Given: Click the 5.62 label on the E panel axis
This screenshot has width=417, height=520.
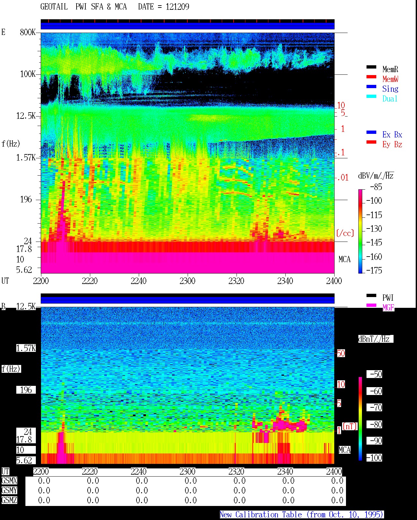Looking at the screenshot, I should [x=24, y=270].
